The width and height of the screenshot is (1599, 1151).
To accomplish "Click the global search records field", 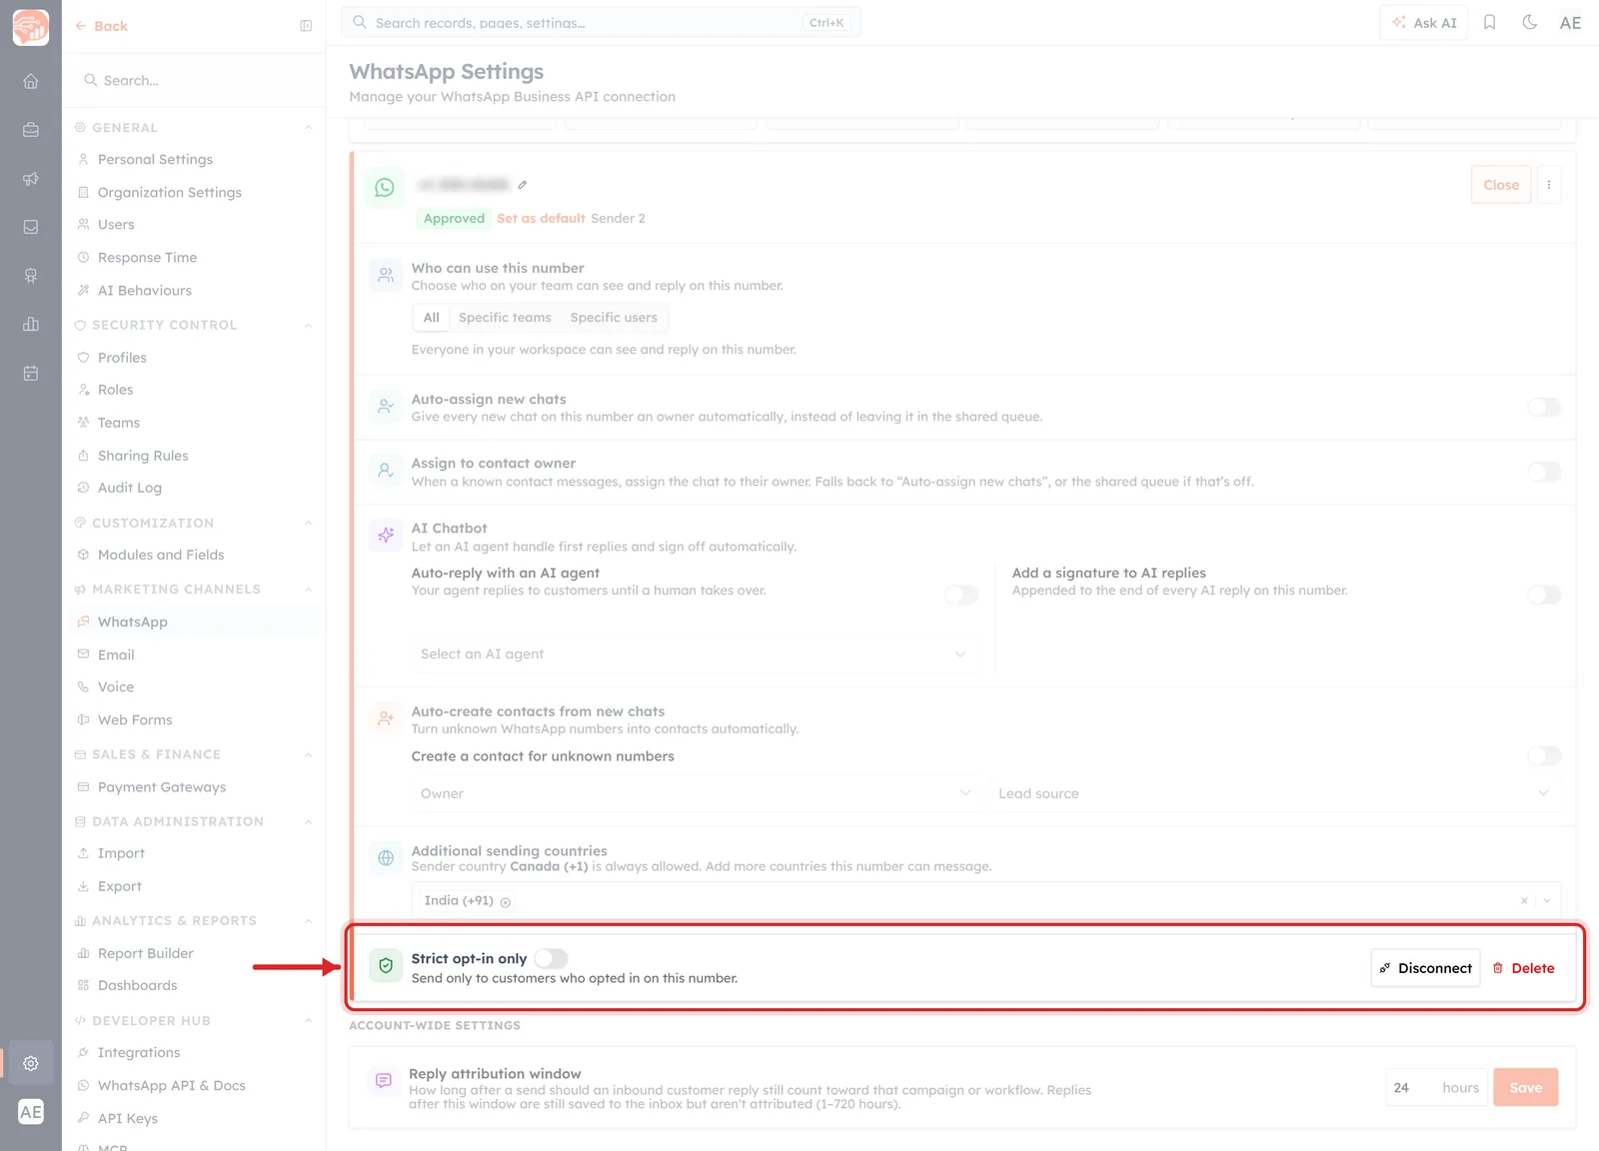I will pos(601,22).
